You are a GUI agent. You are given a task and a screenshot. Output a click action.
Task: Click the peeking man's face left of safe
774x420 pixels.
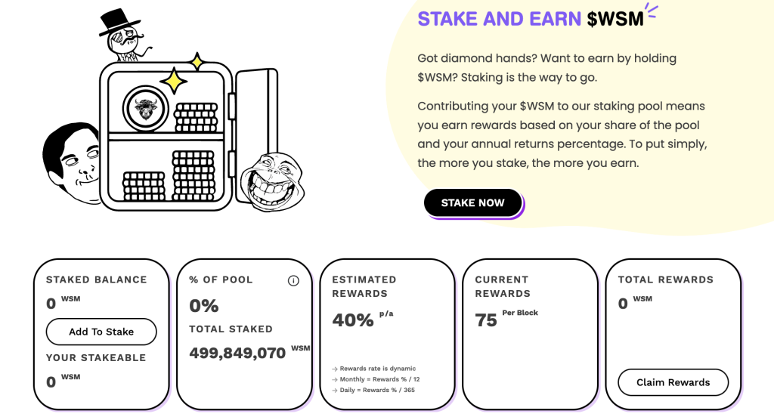click(x=72, y=163)
